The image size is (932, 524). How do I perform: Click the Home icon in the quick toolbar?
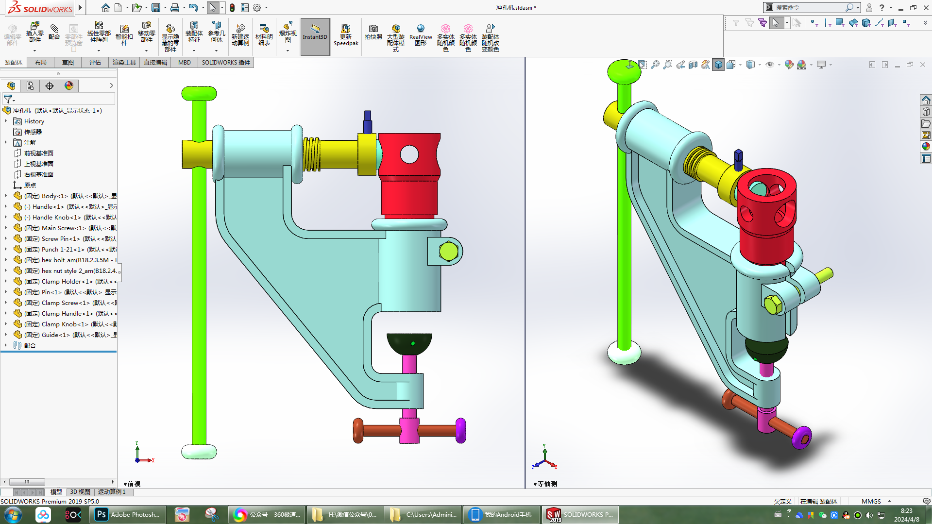click(x=105, y=8)
